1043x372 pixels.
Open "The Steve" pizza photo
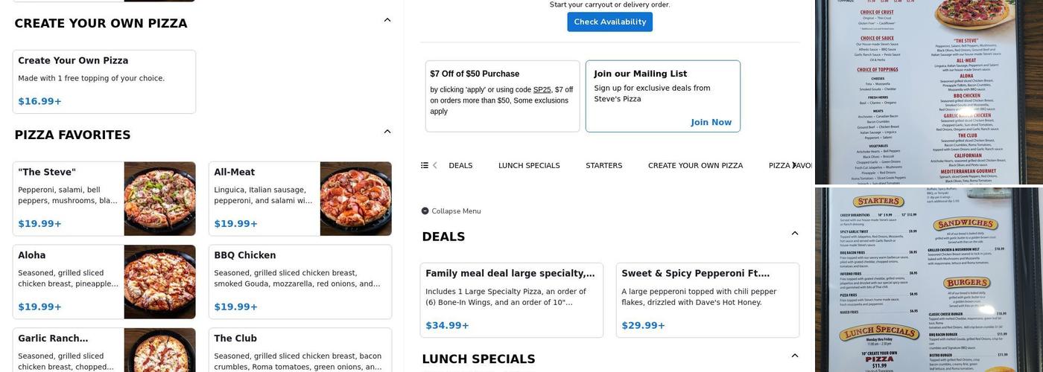point(159,199)
